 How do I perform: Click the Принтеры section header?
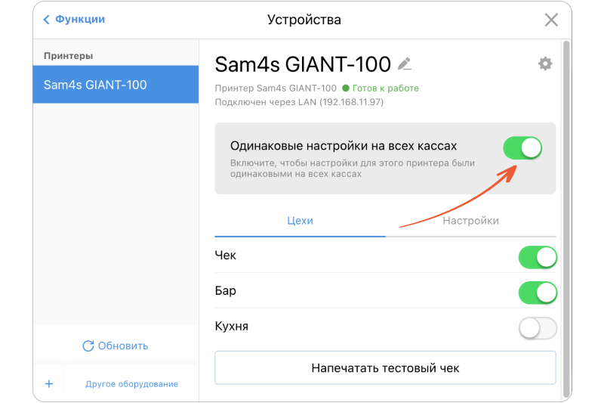click(x=68, y=56)
